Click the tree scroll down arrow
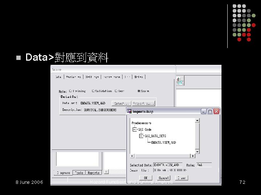This screenshot has height=195, width=261. pos(197,152)
